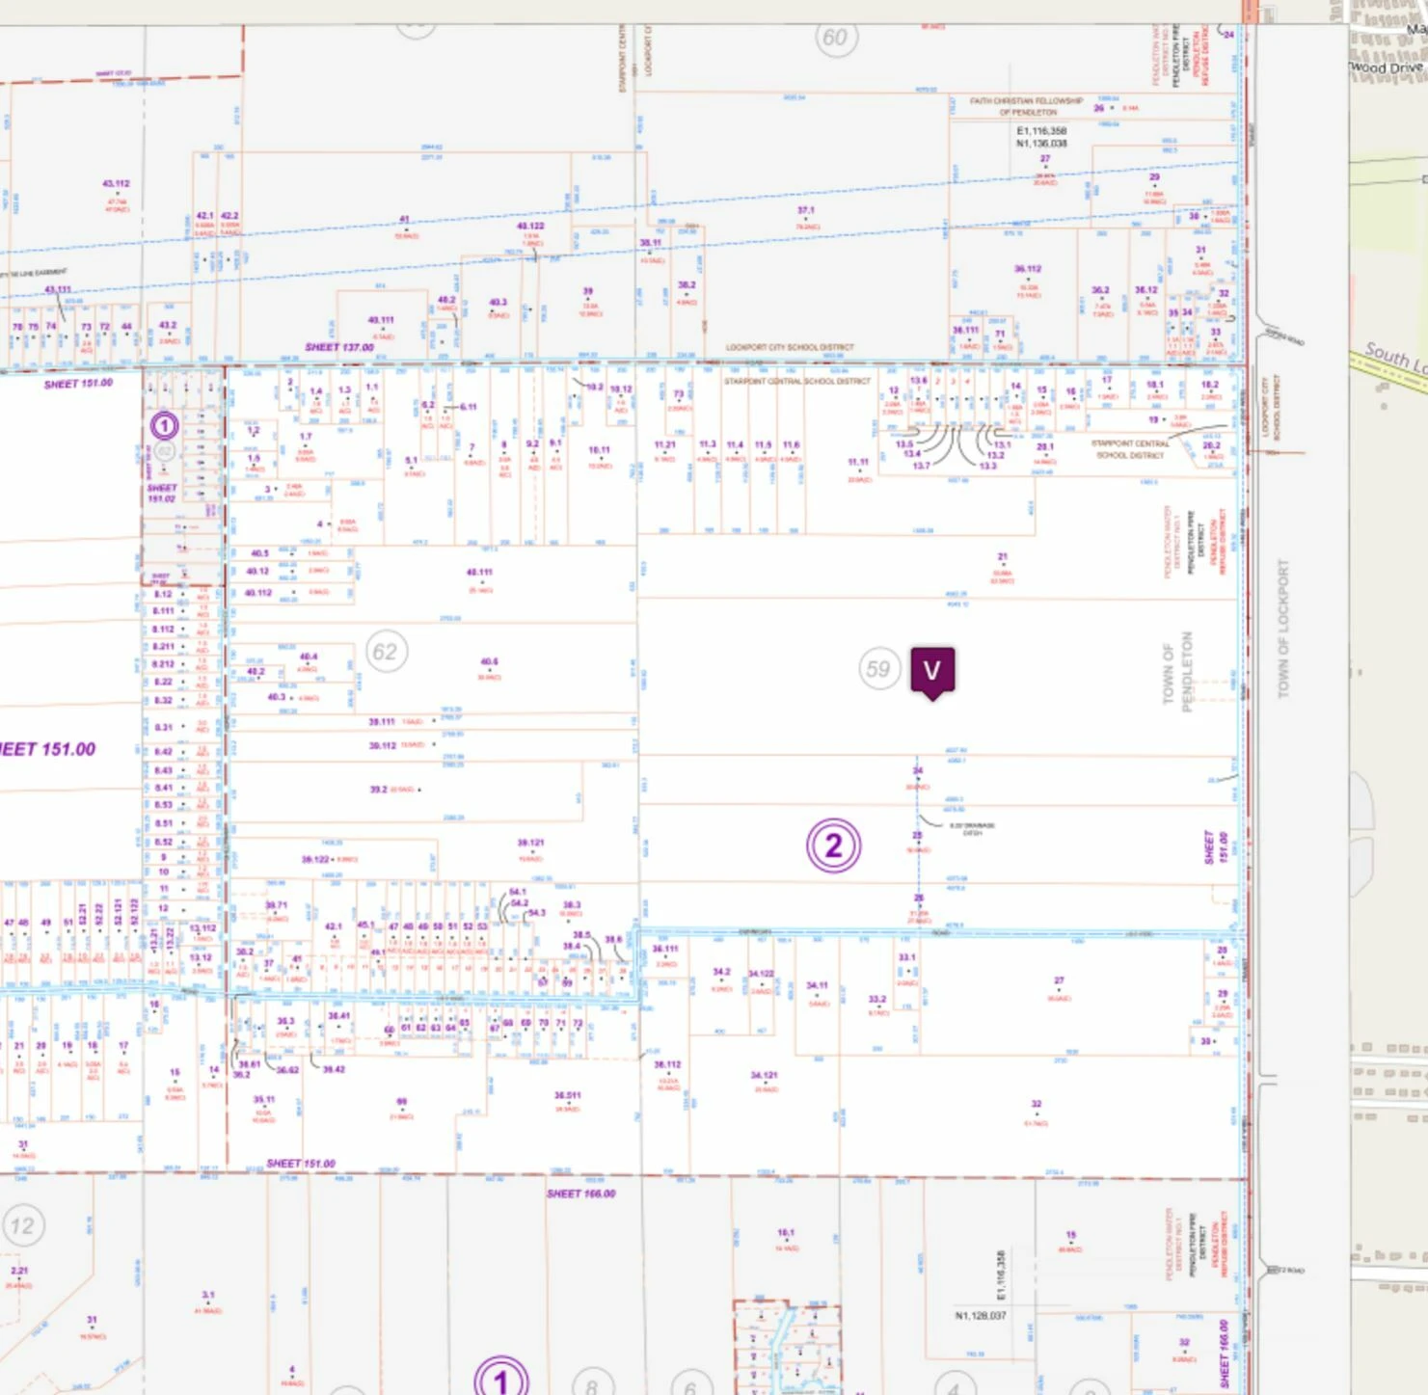Screen dimensions: 1428x1395
Task: Select parcel 36.511
Action: [x=567, y=1095]
